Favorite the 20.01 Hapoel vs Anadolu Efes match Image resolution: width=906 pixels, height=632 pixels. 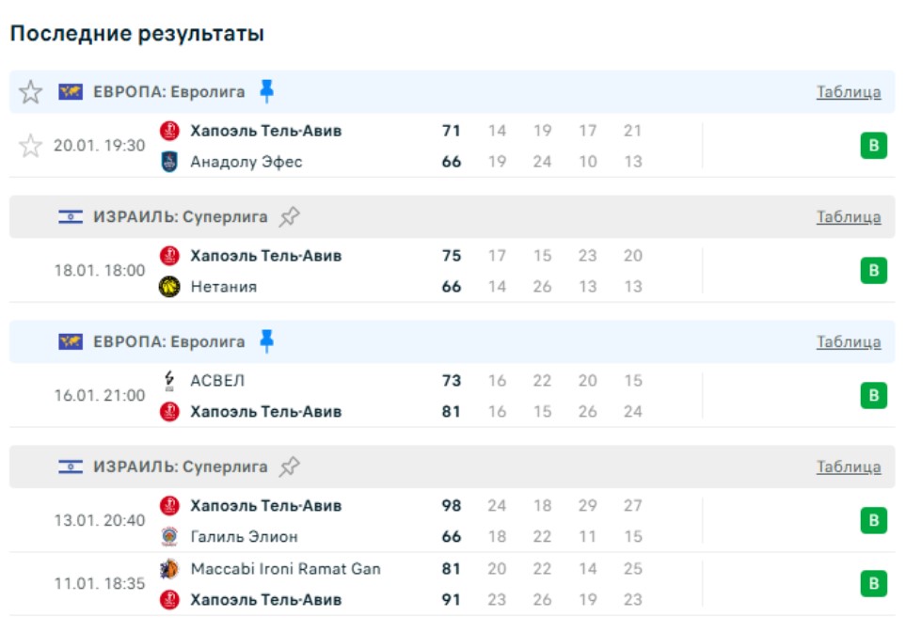31,146
